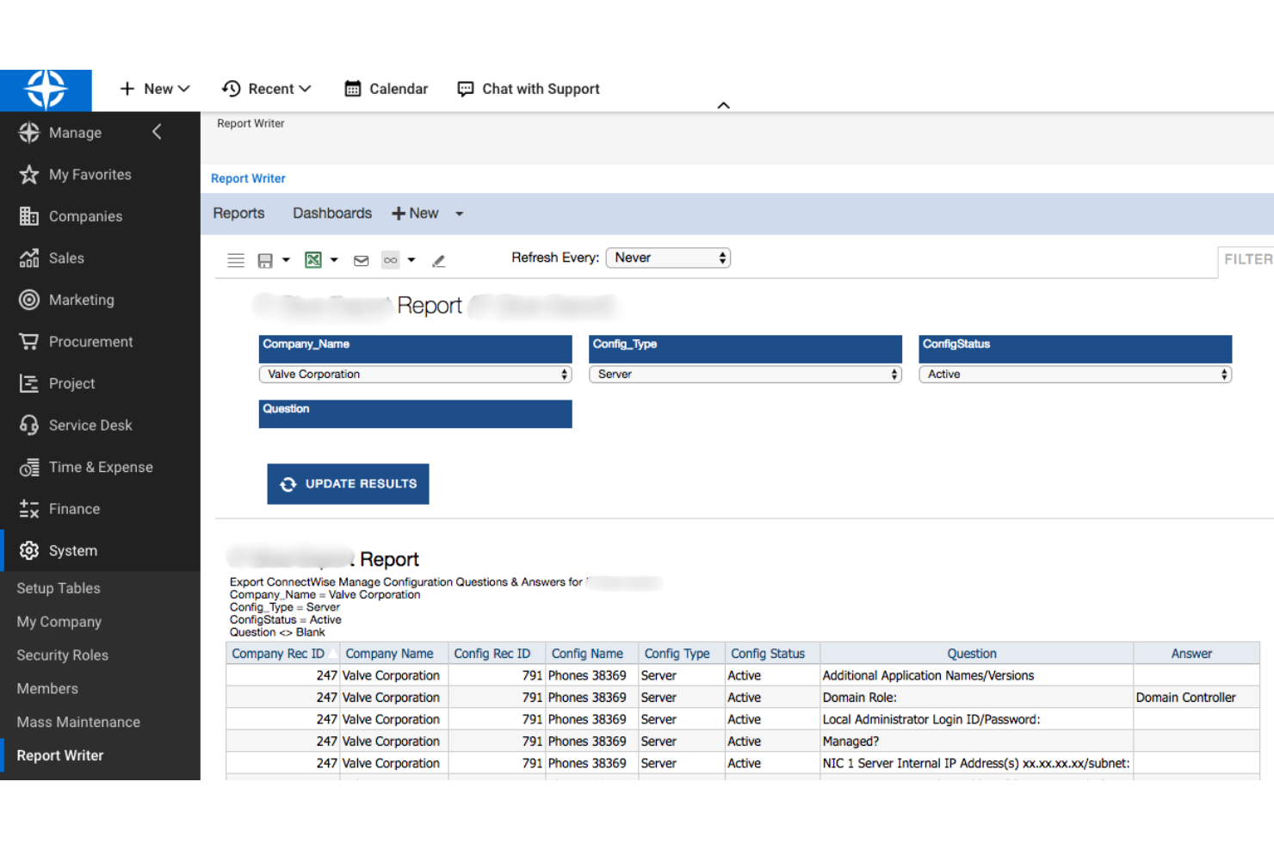Select the link (infinity) sharing icon
1274x850 pixels.
(390, 259)
